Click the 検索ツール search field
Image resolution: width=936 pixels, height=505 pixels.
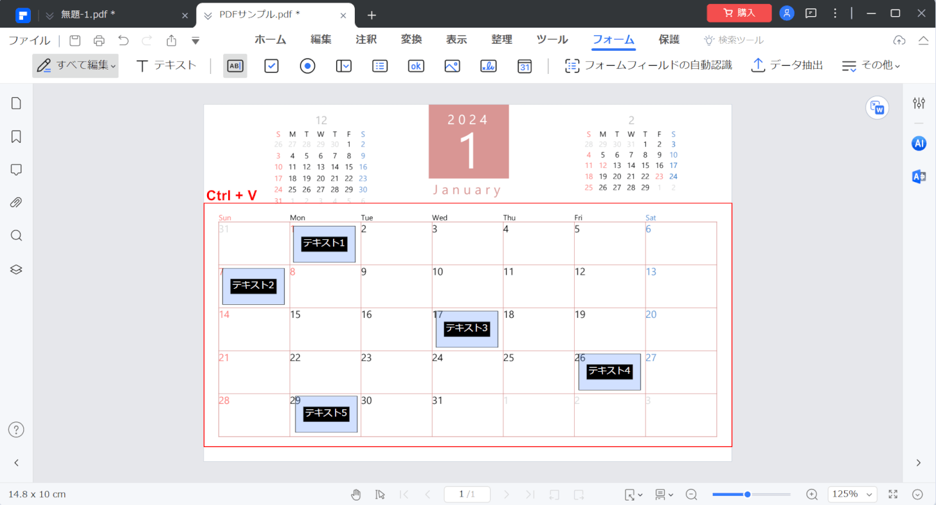[734, 40]
